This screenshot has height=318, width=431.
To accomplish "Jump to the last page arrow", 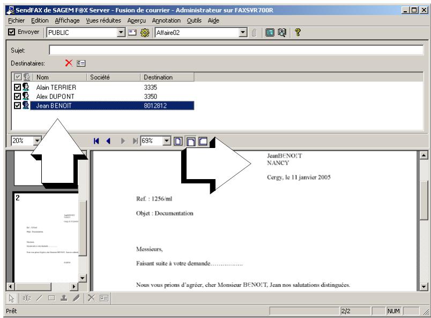I will tap(135, 141).
